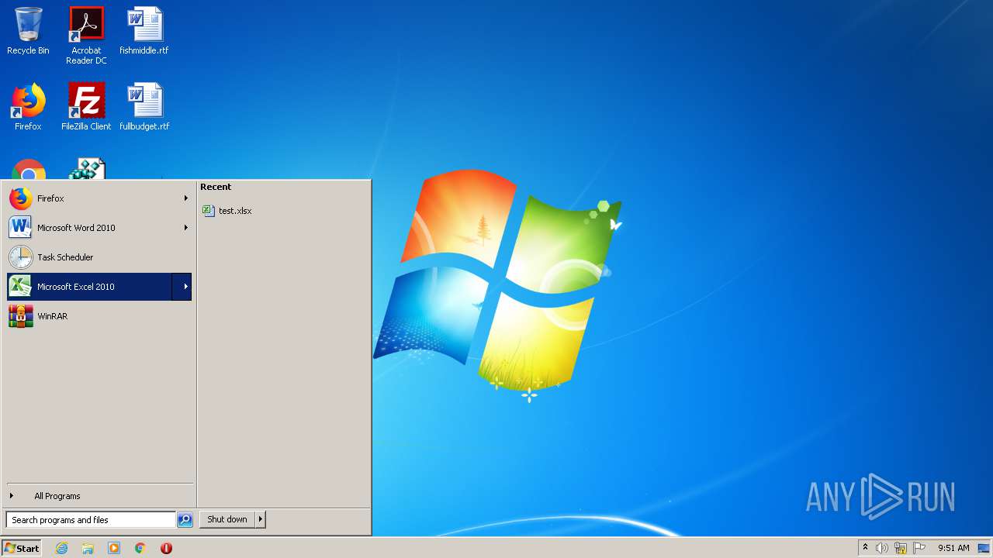Show All Programs list
Screen dimensions: 993x558
[99, 496]
